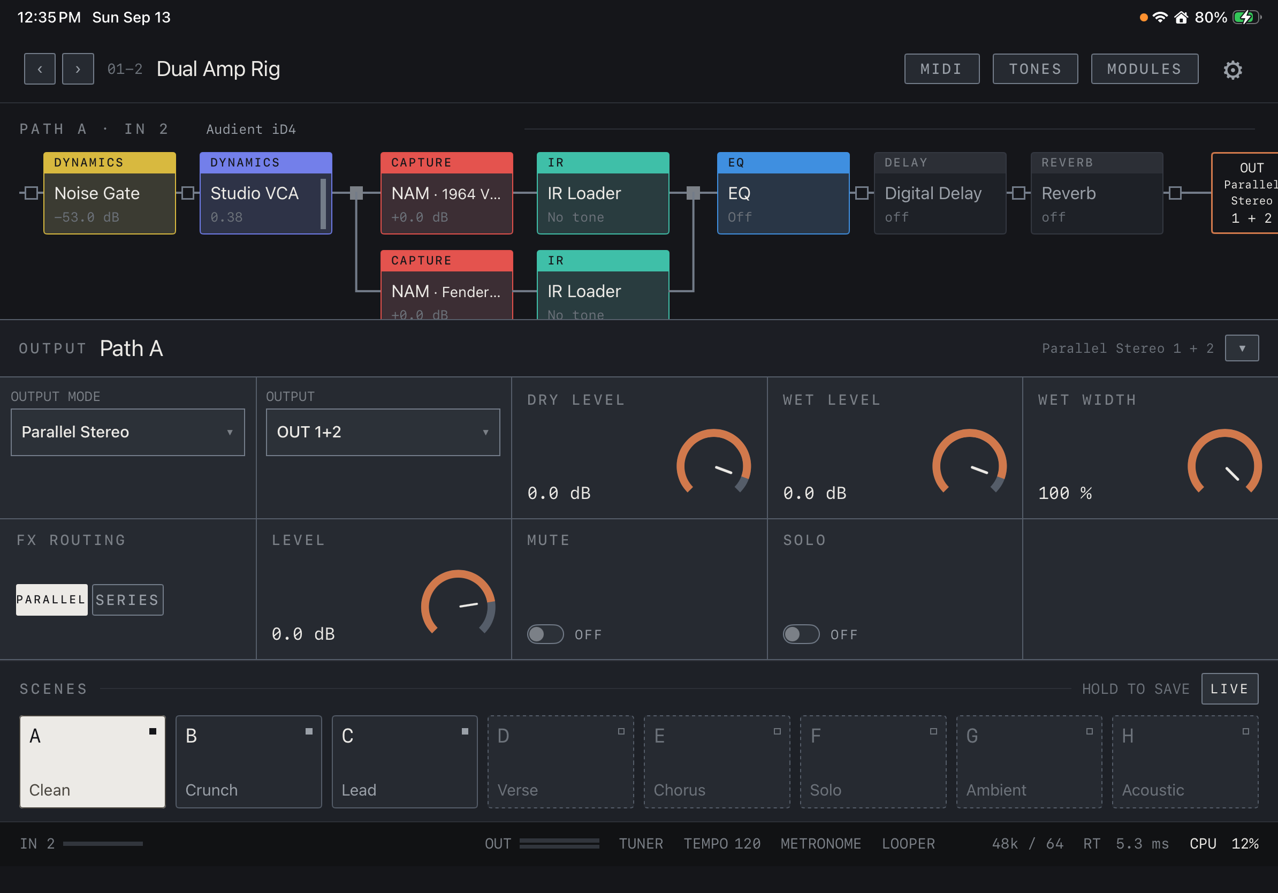Set FX routing to Series
Screen dimensions: 1278x893
point(127,600)
